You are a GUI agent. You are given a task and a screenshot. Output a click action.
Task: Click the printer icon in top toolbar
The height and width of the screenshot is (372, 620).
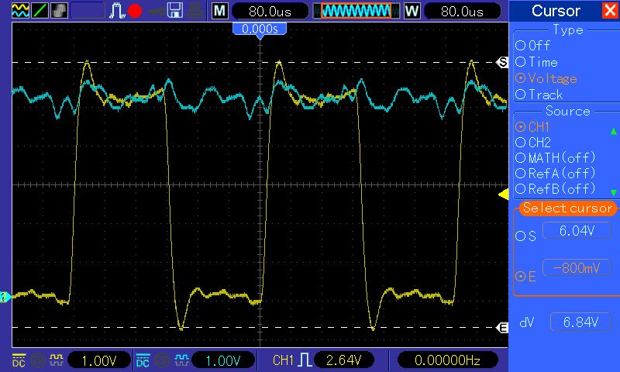click(x=195, y=11)
